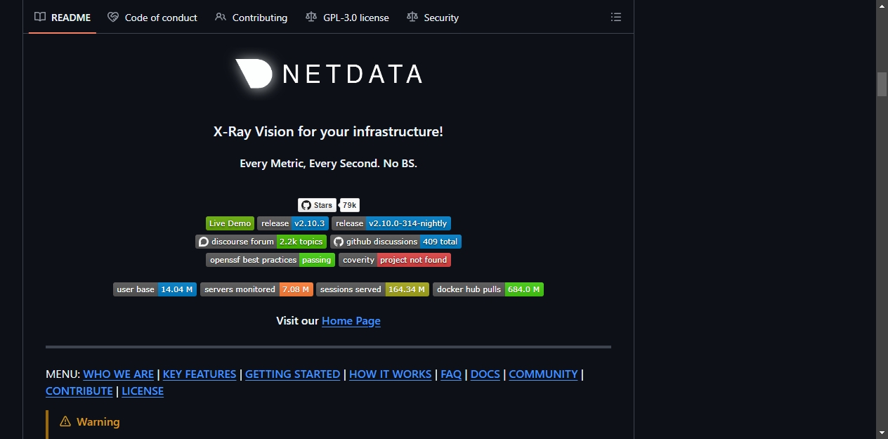The width and height of the screenshot is (888, 439).
Task: Click the scrollbar up arrow
Action: (x=882, y=6)
